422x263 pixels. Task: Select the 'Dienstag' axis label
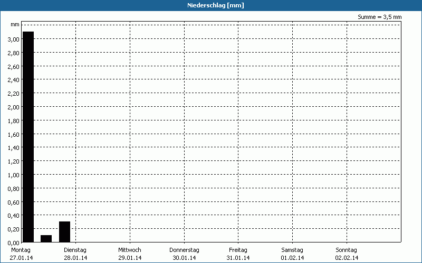coord(75,250)
